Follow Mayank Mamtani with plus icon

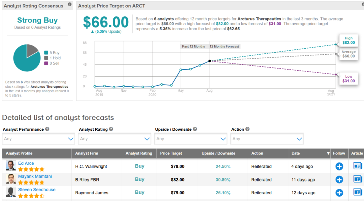[339, 179]
